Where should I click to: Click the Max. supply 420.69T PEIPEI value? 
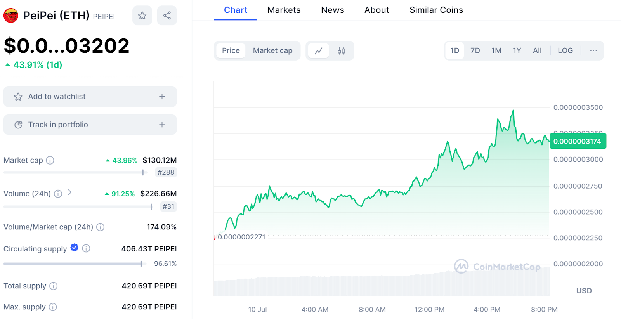coord(149,307)
